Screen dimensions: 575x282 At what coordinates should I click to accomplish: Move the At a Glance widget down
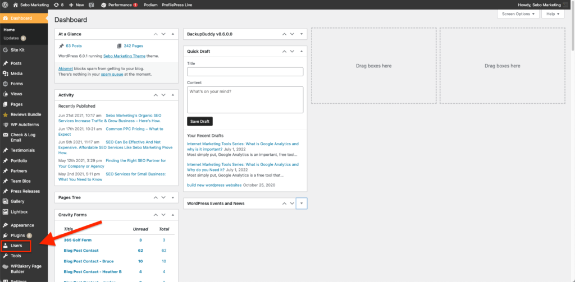coord(163,34)
